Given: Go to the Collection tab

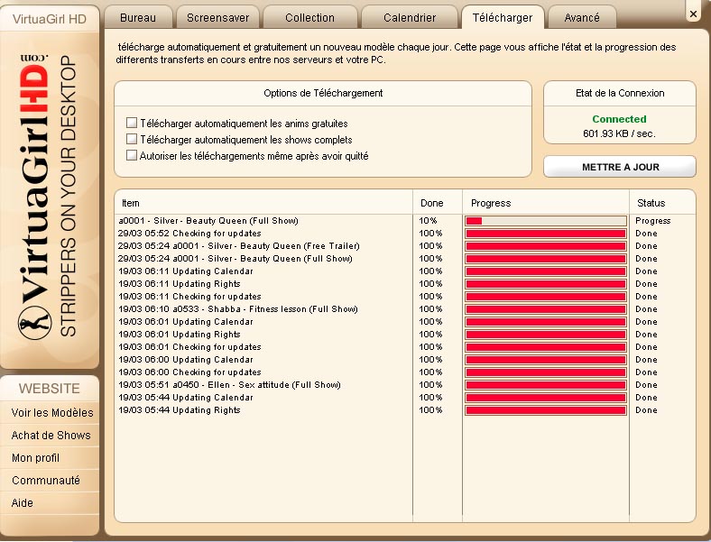Looking at the screenshot, I should click(309, 18).
